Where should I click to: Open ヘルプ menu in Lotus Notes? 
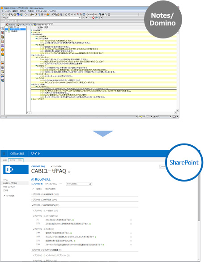pyautogui.click(x=52, y=11)
